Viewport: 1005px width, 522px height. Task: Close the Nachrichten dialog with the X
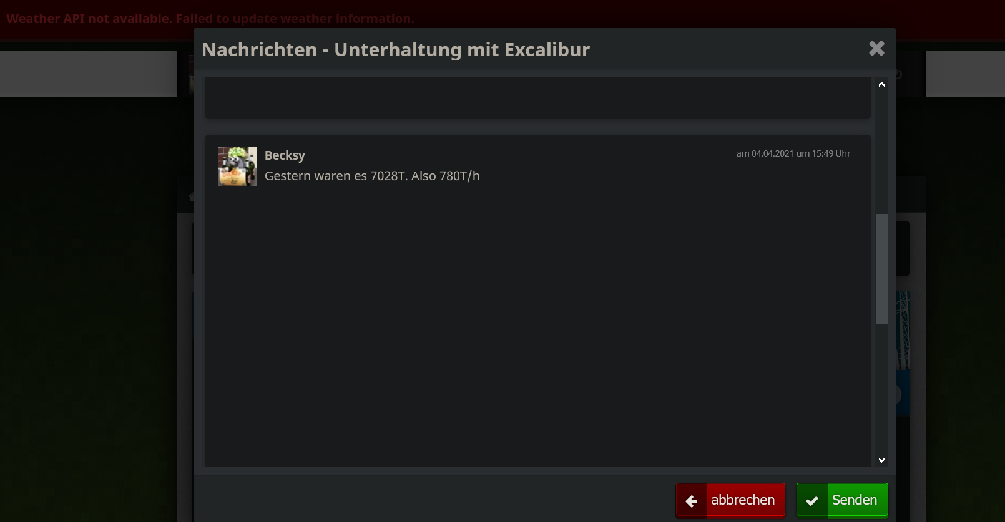tap(876, 49)
